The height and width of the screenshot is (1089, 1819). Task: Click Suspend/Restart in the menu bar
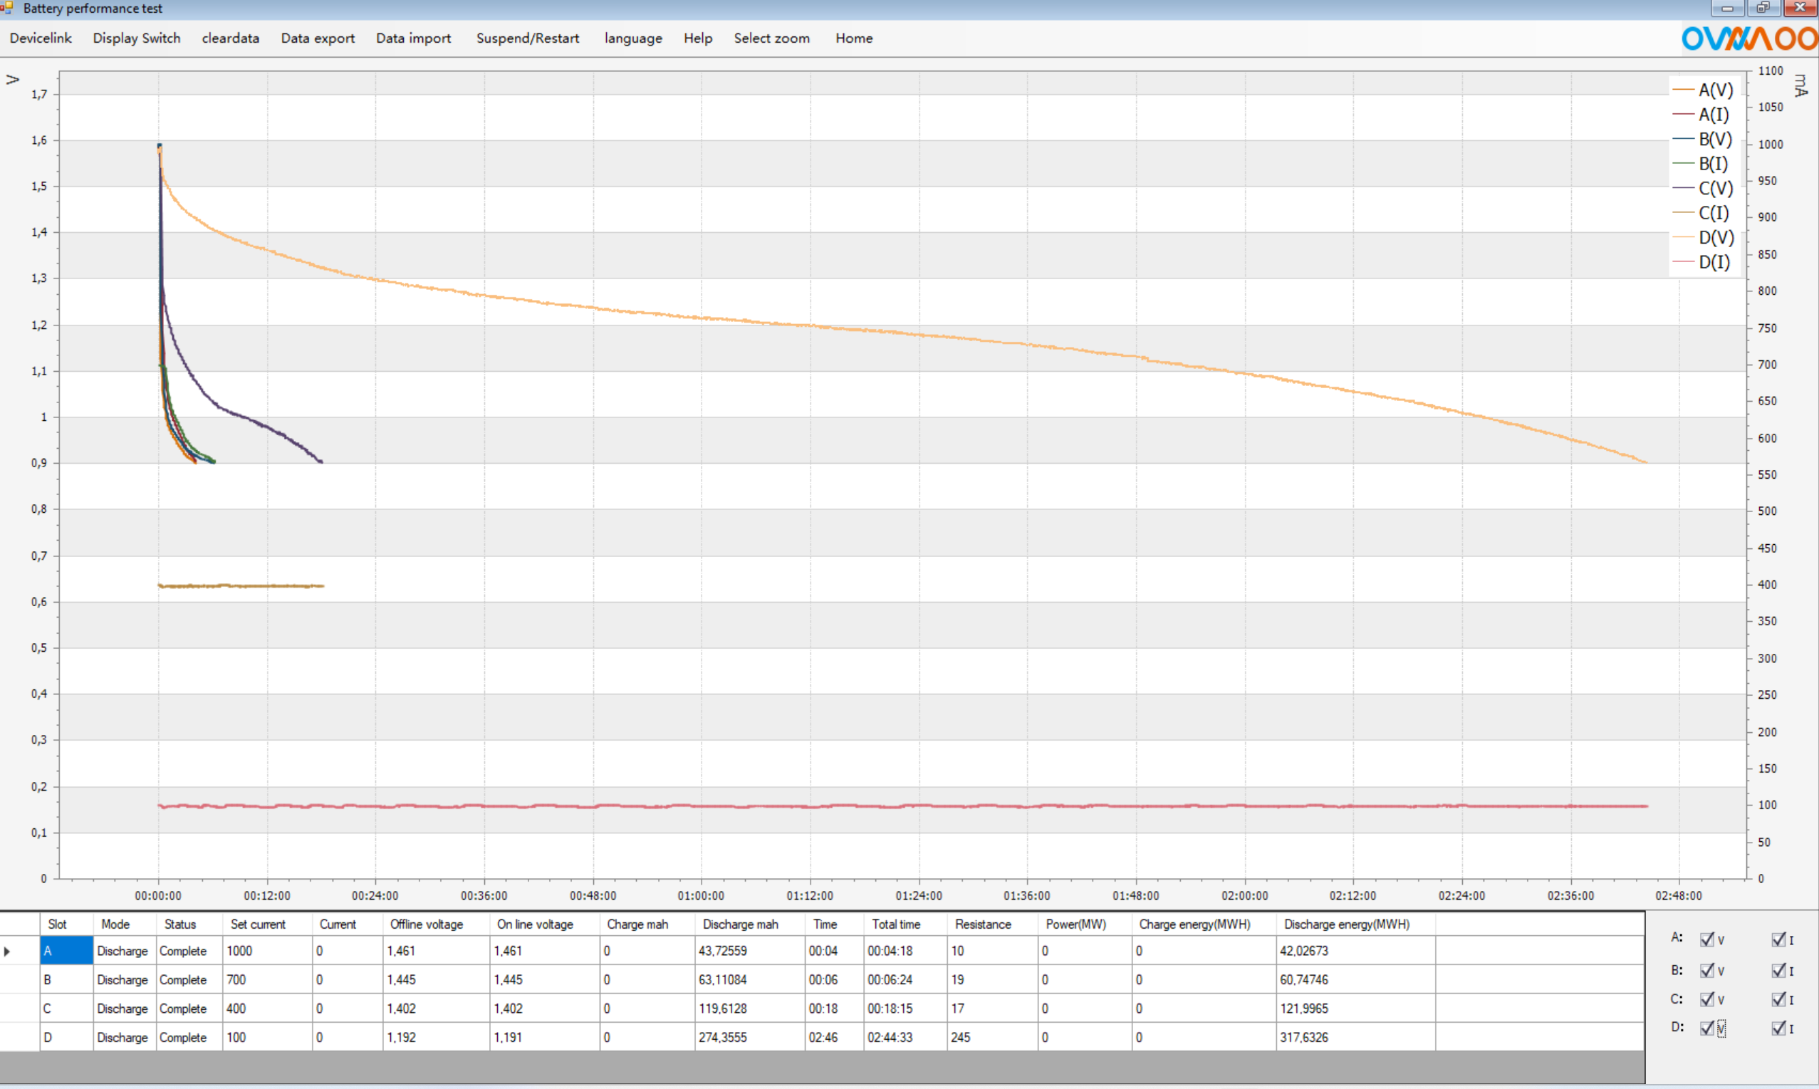pos(527,38)
